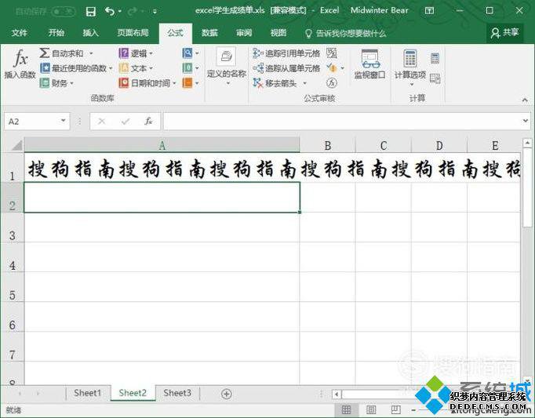This screenshot has height=418, width=535.
Task: Click the AutoSum sigma icon
Action: [x=45, y=53]
